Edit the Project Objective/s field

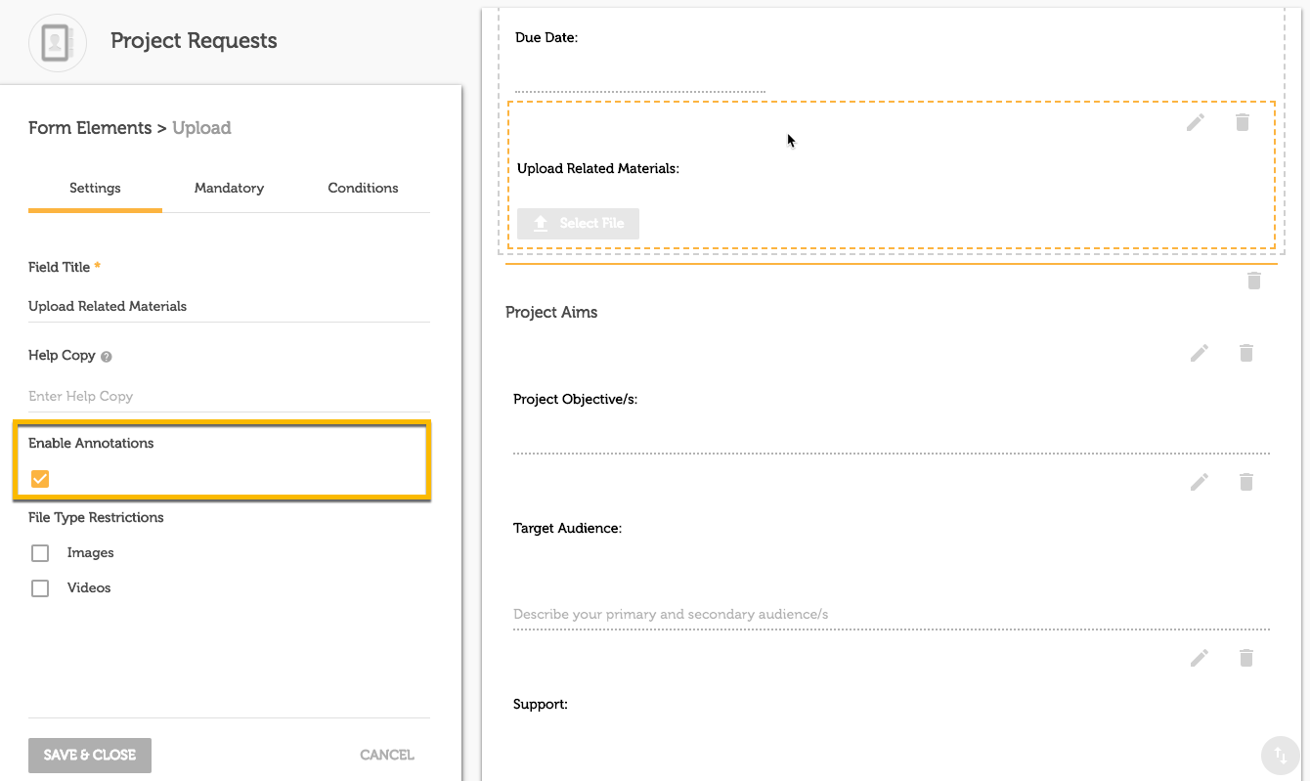coord(1200,353)
